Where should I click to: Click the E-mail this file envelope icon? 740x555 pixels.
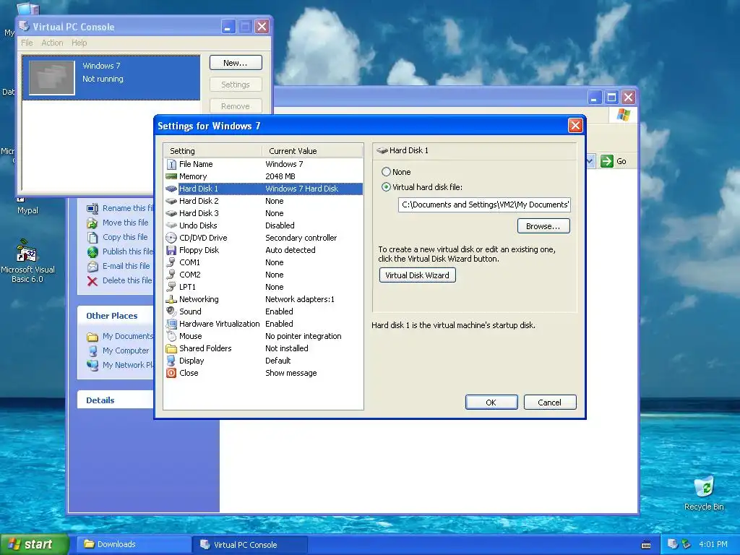92,267
